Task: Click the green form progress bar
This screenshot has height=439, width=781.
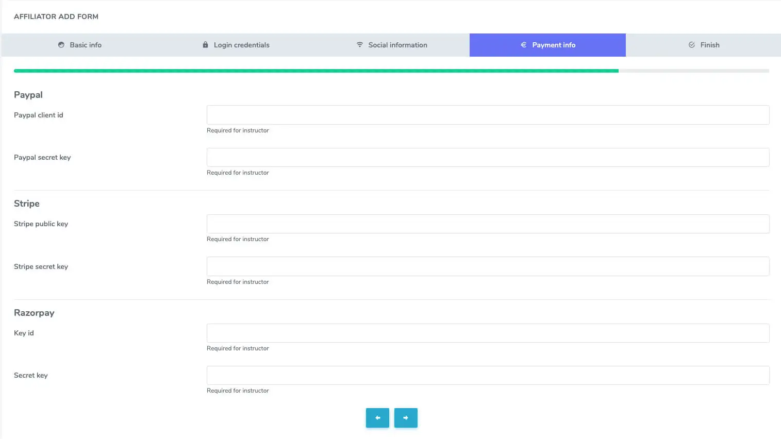Action: click(x=315, y=71)
